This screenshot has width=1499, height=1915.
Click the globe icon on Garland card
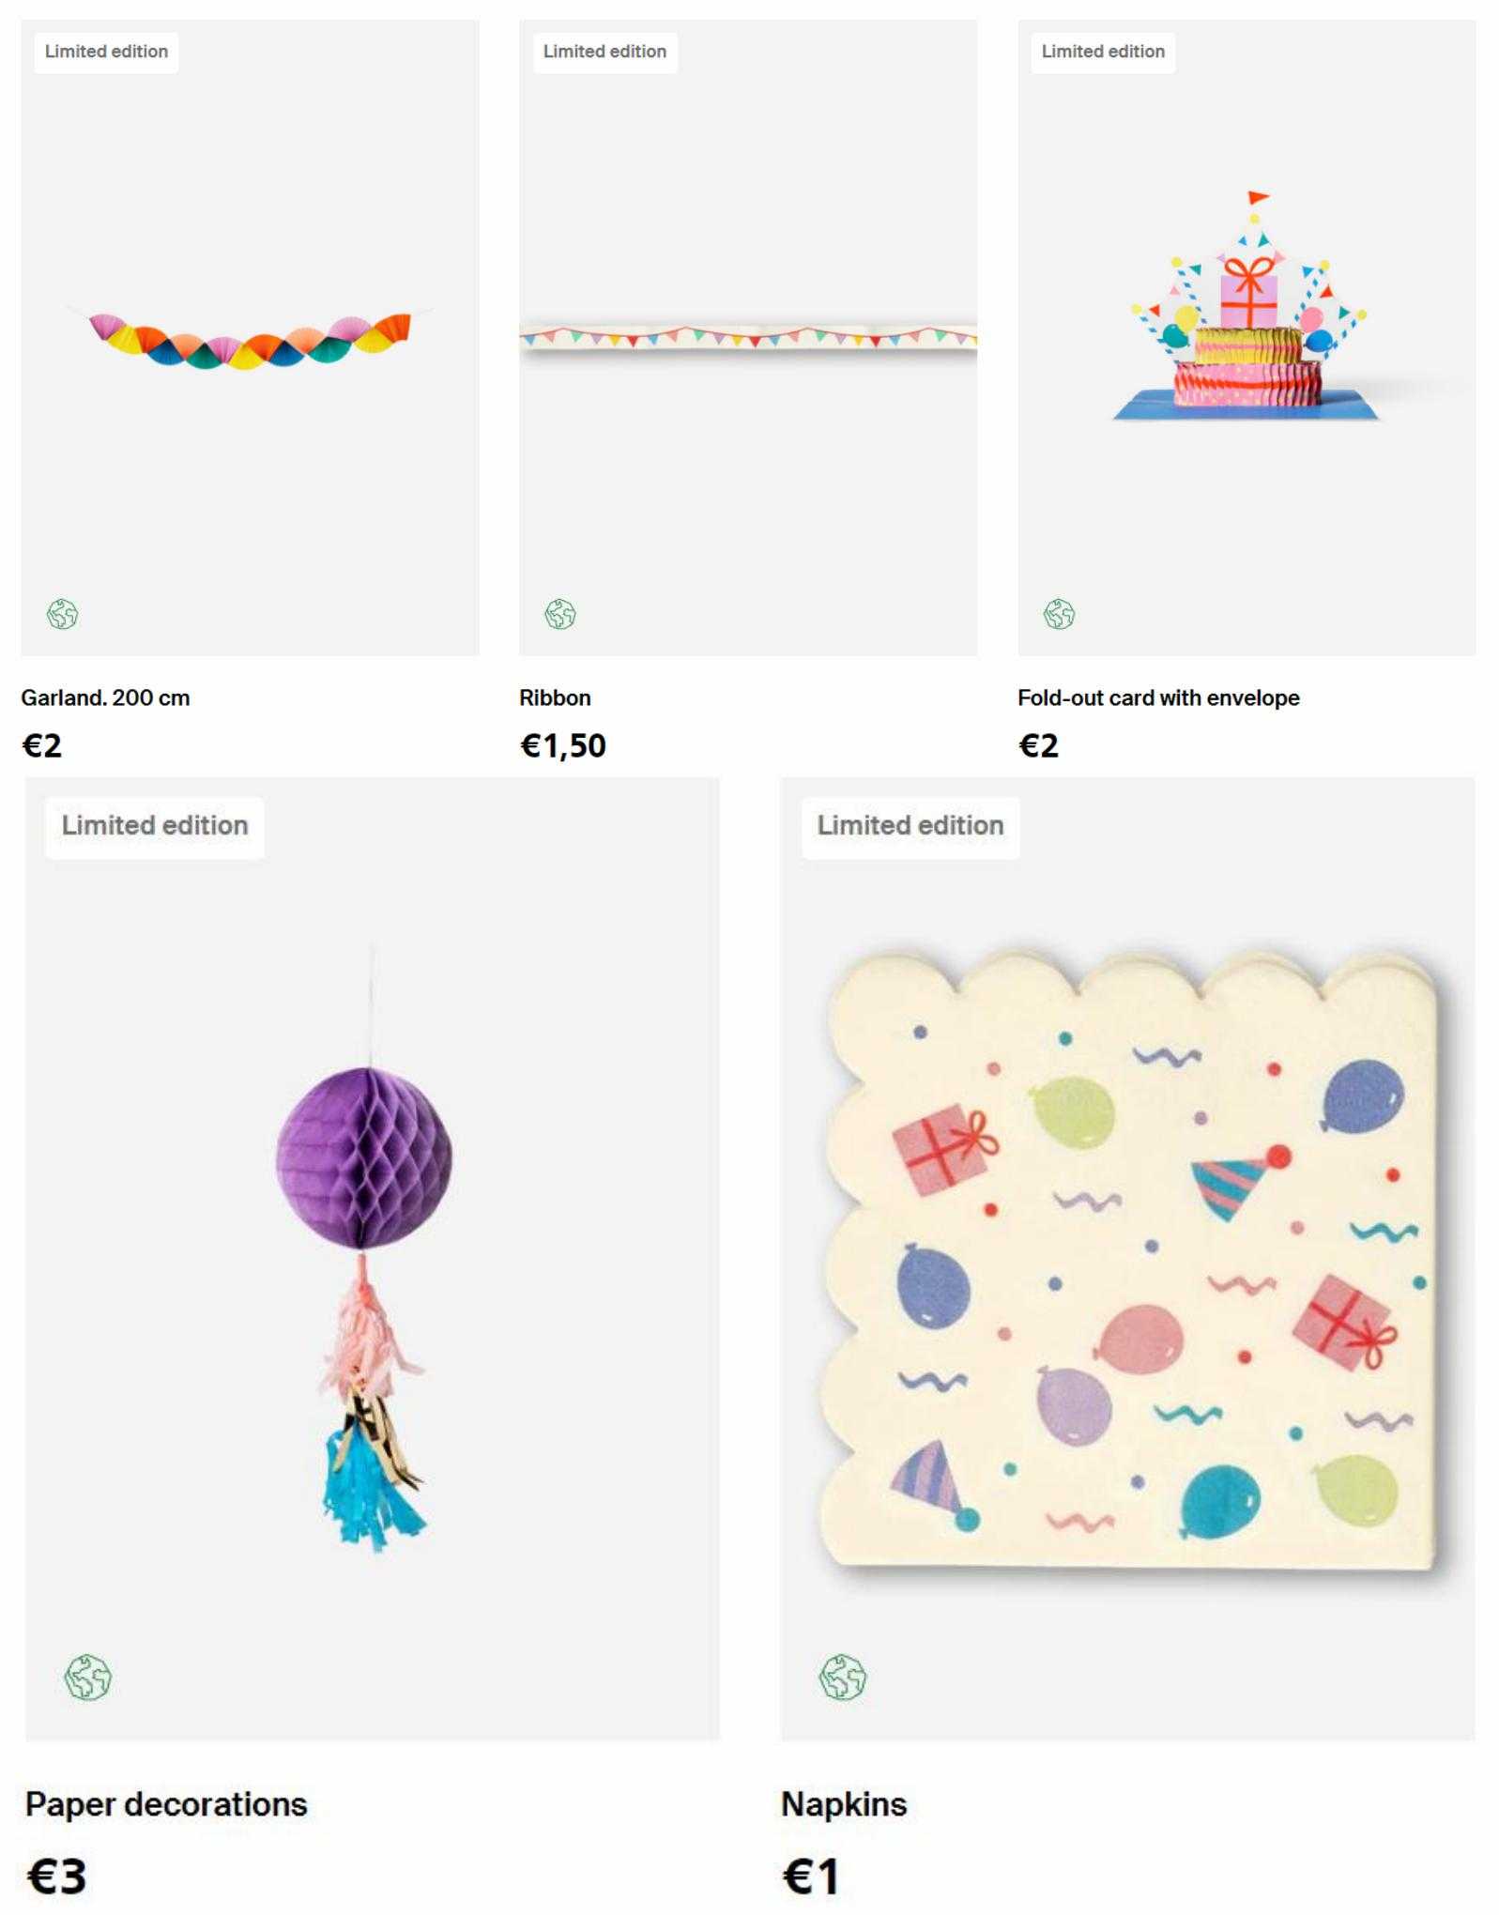click(x=63, y=615)
